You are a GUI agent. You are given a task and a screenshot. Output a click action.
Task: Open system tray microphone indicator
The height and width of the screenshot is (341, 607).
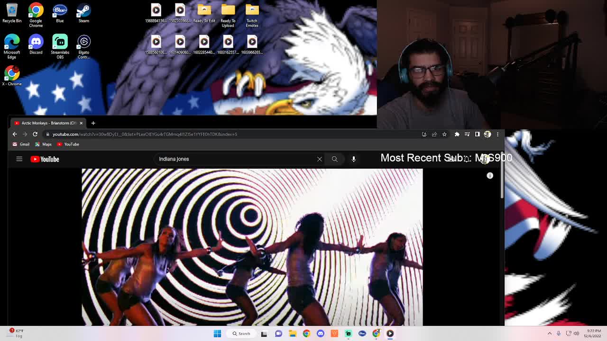[x=559, y=333]
